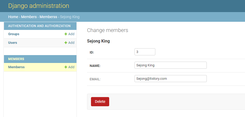This screenshot has width=245, height=117.
Task: Open the Memberss model in the sidebar
Action: coord(16,67)
